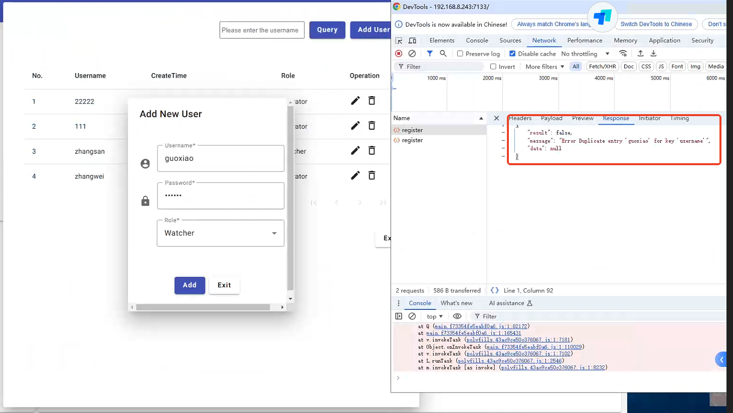Enable Preserve log checkbox
Screen dimensions: 733x413
460,54
